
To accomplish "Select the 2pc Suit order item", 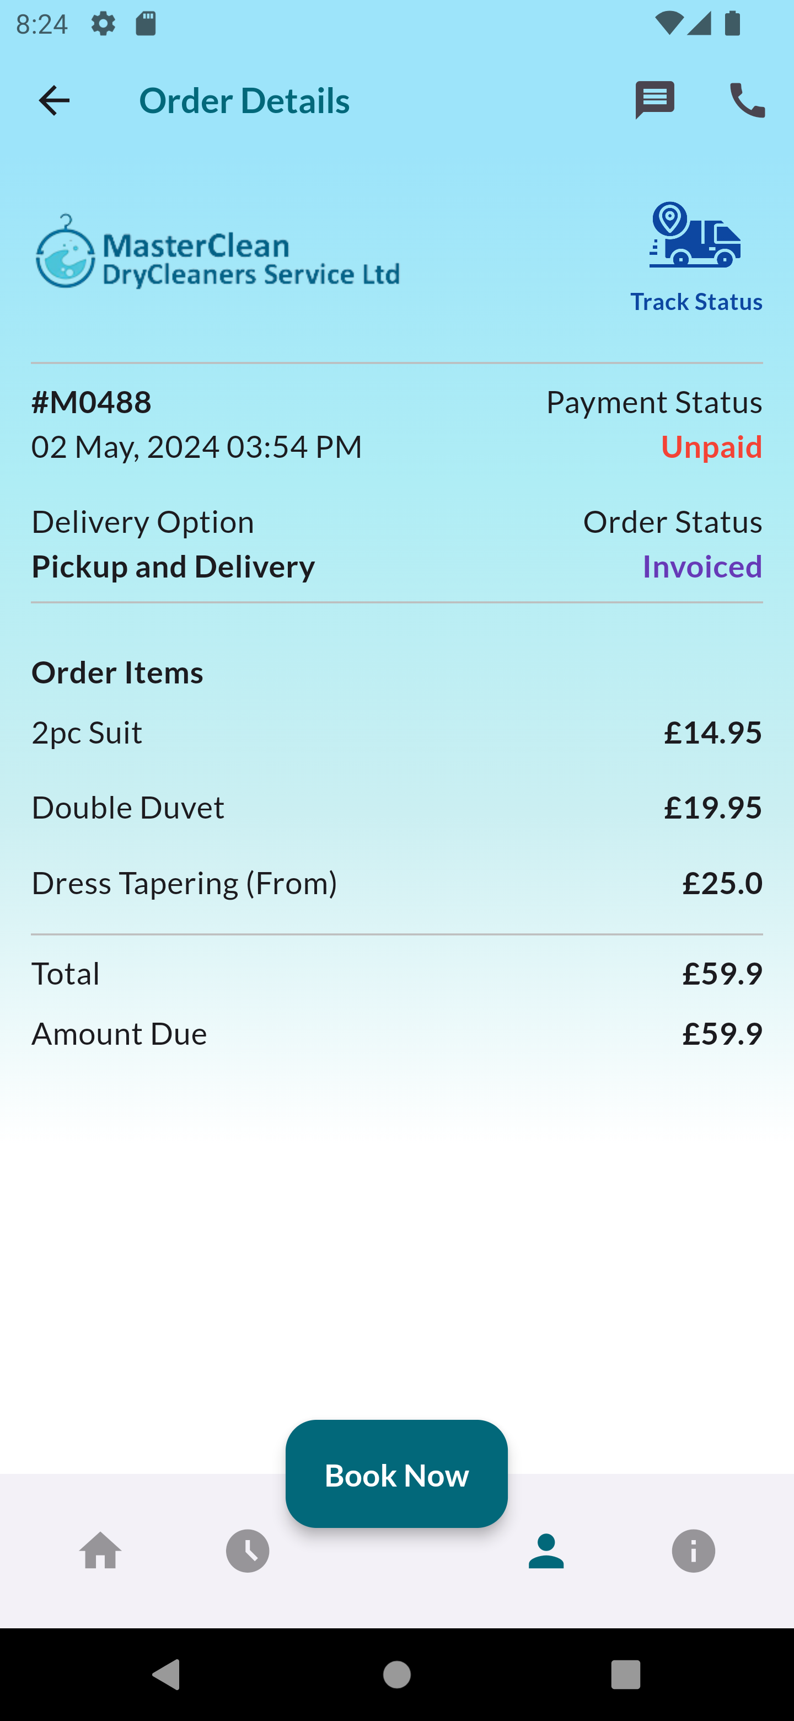I will click(x=87, y=733).
